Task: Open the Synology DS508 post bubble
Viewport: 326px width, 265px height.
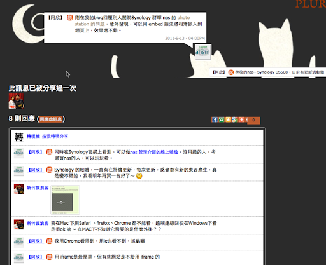Action: pyautogui.click(x=268, y=72)
